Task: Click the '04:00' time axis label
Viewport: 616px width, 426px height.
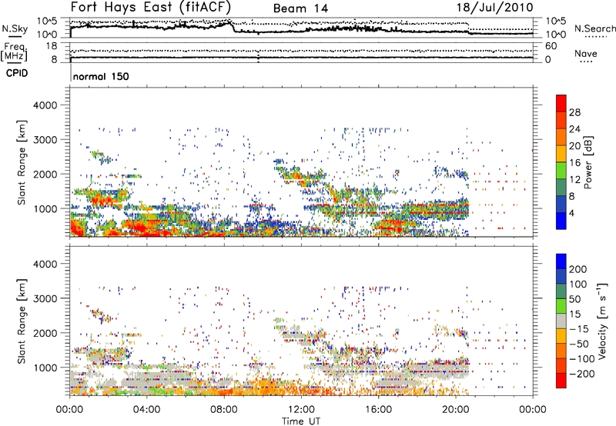Action: [x=146, y=410]
